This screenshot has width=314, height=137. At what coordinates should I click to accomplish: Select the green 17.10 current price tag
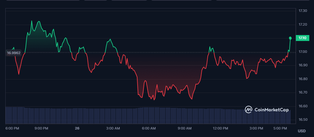click(302, 38)
